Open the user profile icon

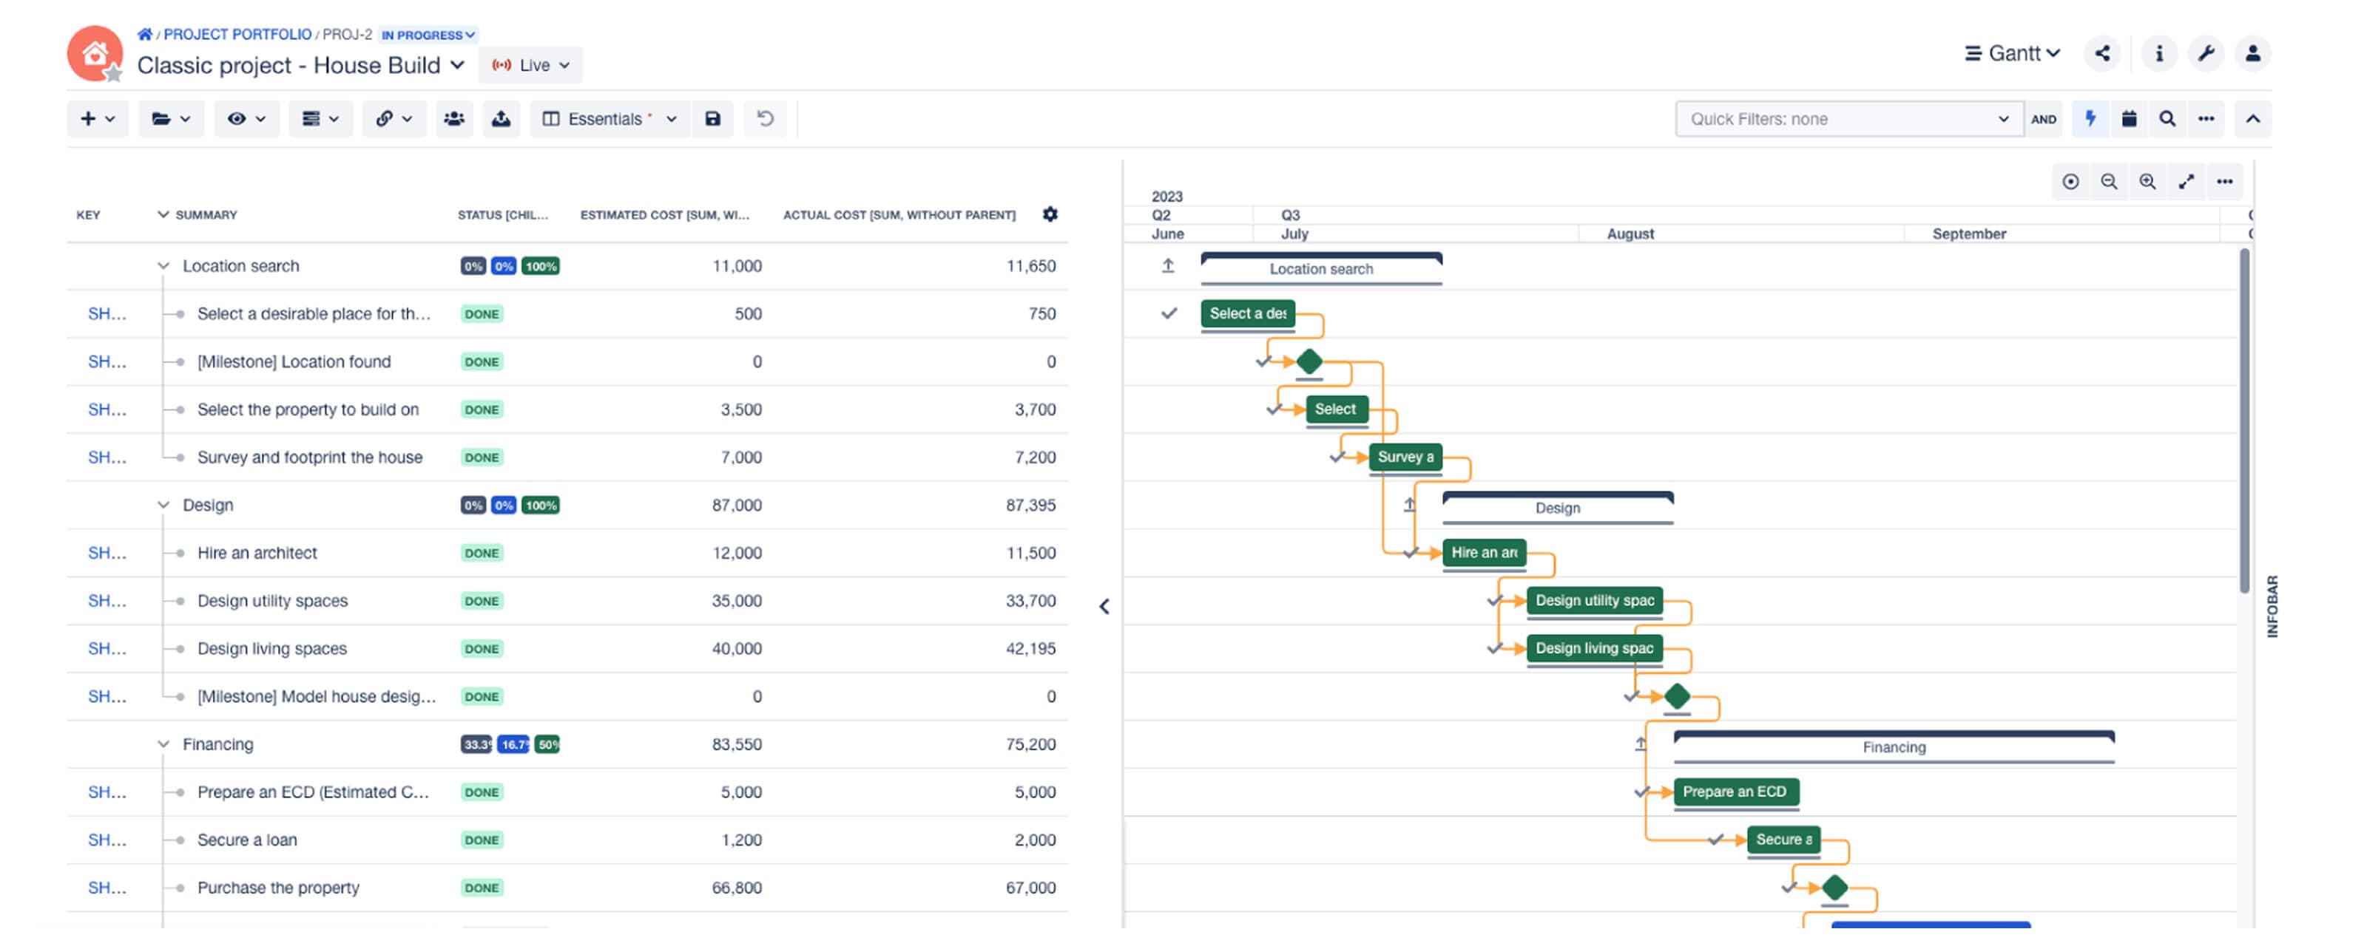pos(2252,53)
